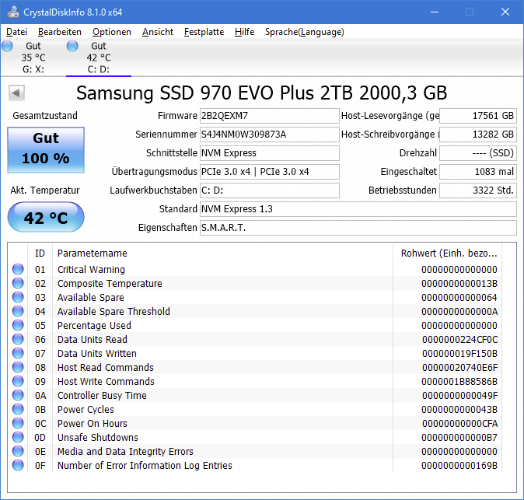Click the G: X: disk status orb
This screenshot has height=500, width=524.
tap(7, 46)
